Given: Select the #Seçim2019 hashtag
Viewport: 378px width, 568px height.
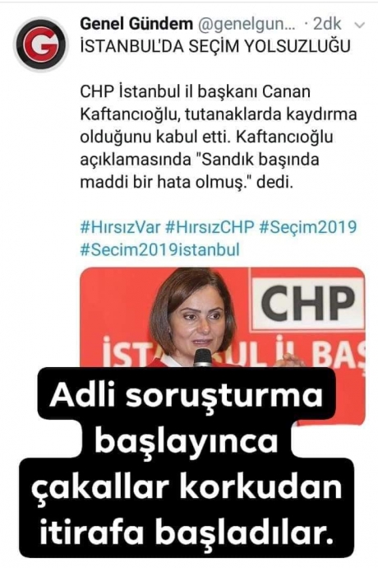Looking at the screenshot, I should pos(308,227).
